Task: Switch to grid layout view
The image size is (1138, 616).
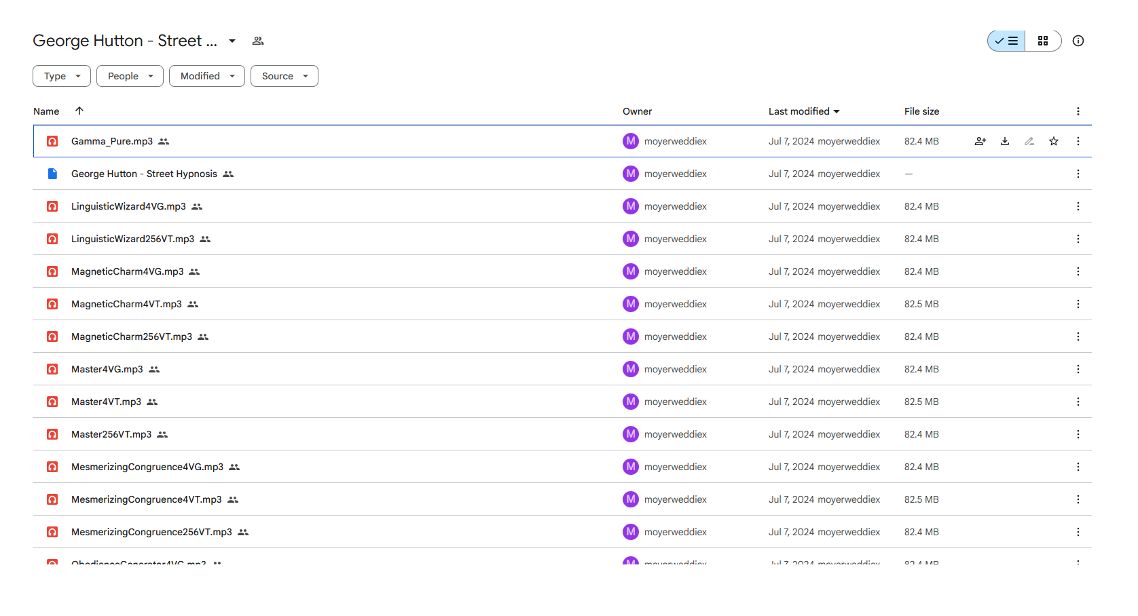Action: (x=1043, y=41)
